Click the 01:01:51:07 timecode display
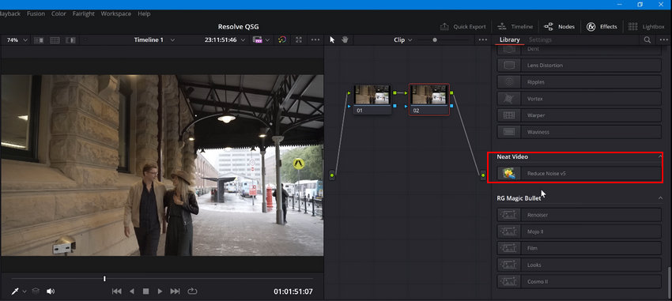 293,292
